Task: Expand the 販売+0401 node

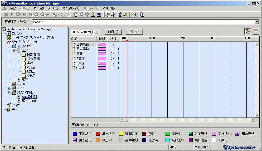Action: tap(14, 101)
